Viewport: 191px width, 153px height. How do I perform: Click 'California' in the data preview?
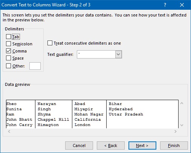click(87, 120)
